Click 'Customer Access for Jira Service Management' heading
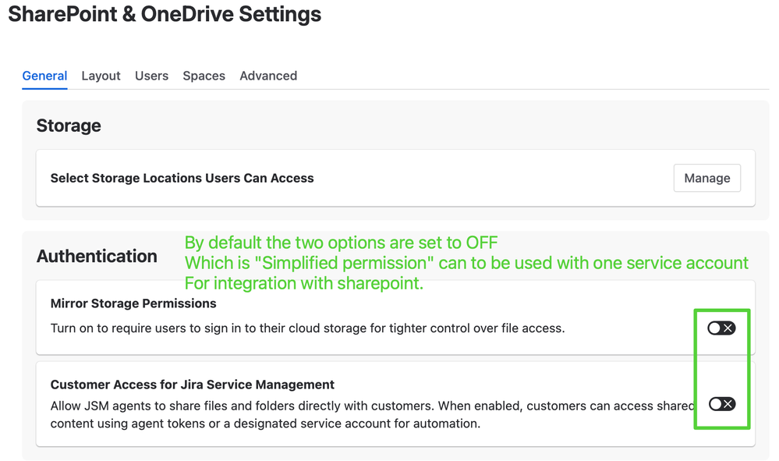Screen dimensions: 779x461 tap(193, 385)
